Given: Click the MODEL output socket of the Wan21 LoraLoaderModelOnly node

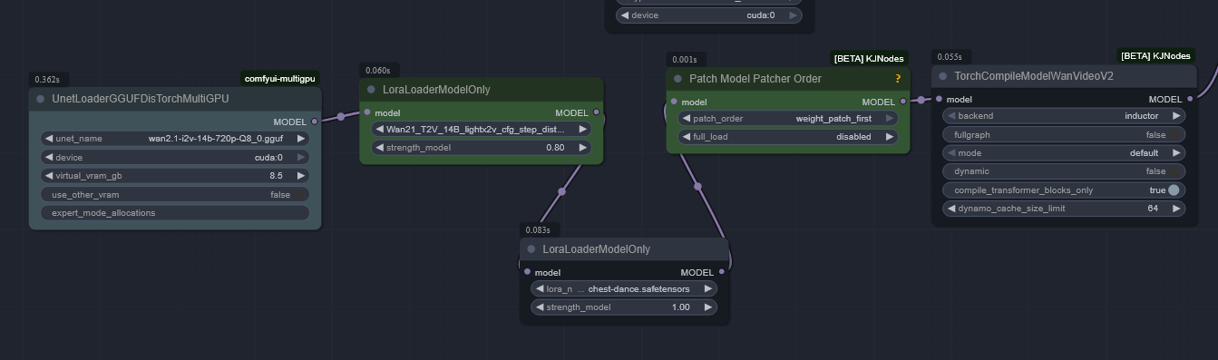Looking at the screenshot, I should [596, 112].
